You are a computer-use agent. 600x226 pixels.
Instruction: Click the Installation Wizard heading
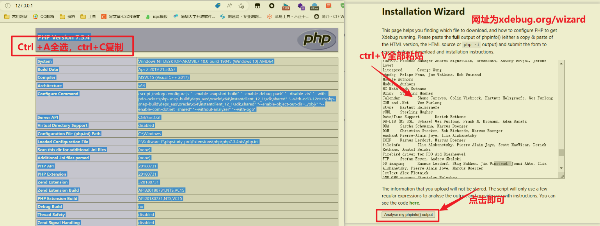[x=423, y=12]
